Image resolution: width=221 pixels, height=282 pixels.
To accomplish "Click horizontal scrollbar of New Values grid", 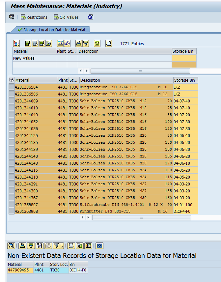I will point(140,71).
